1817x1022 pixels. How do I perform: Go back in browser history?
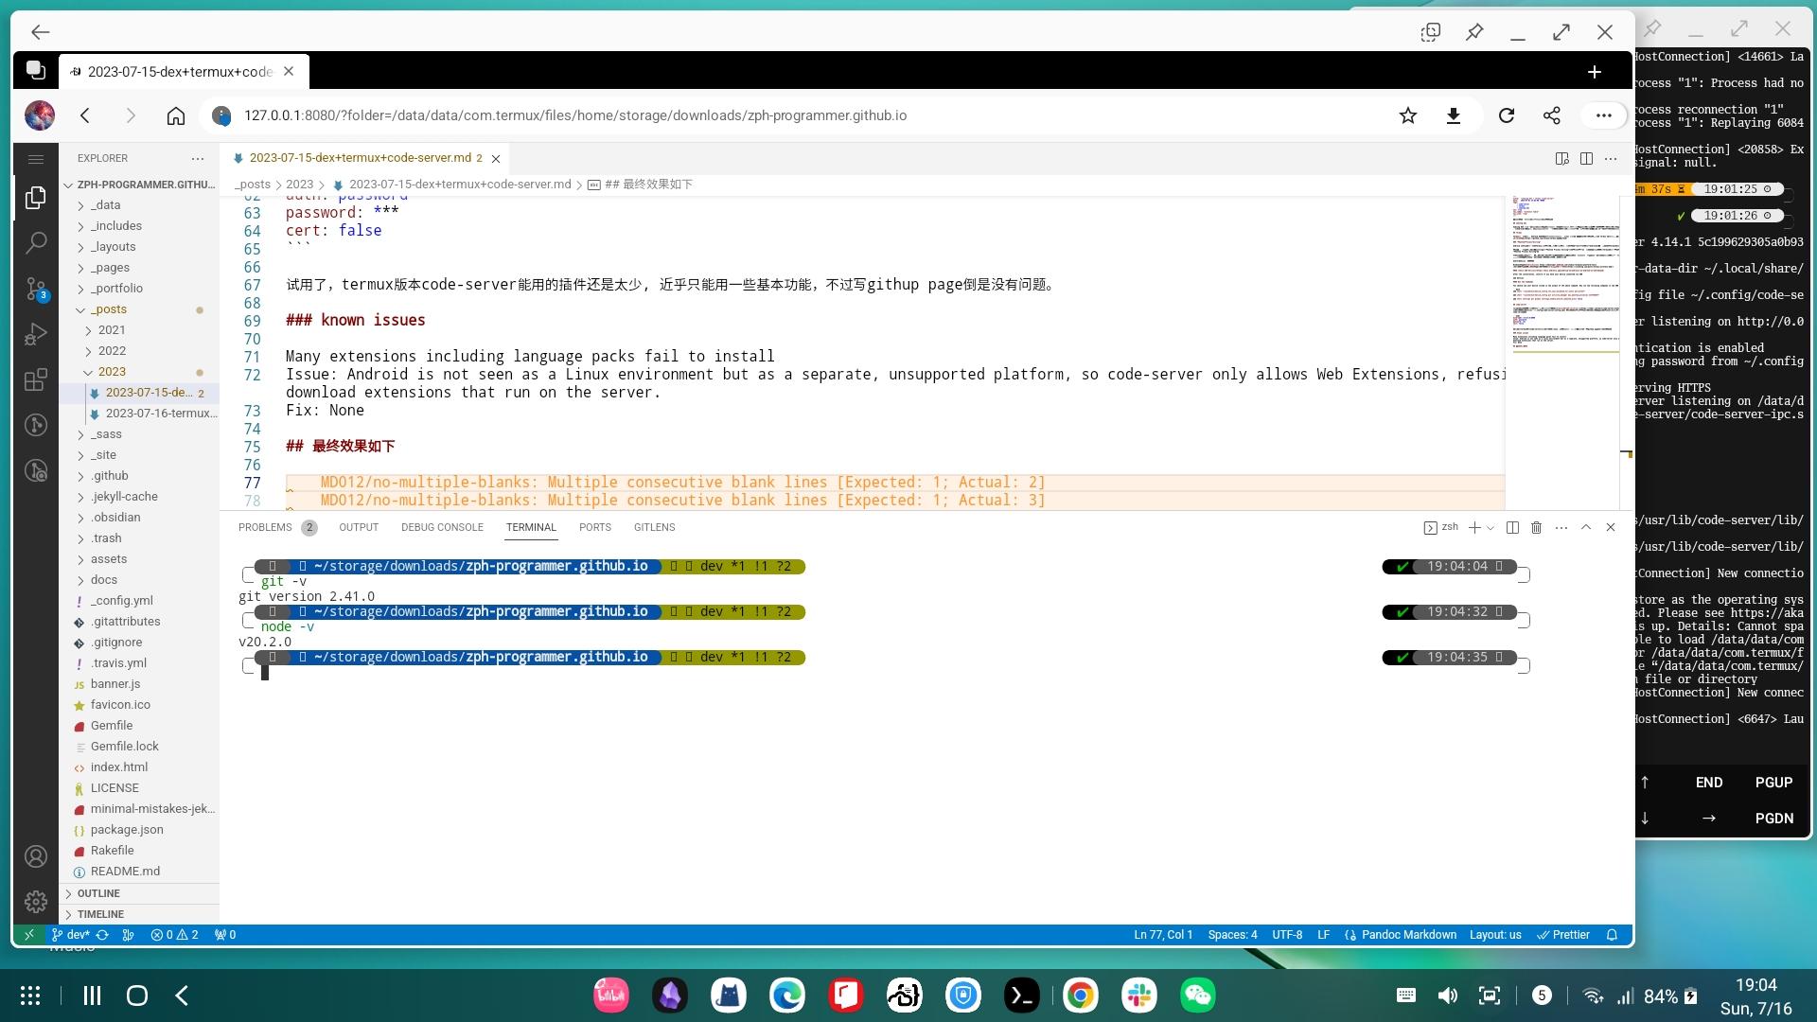pos(85,115)
